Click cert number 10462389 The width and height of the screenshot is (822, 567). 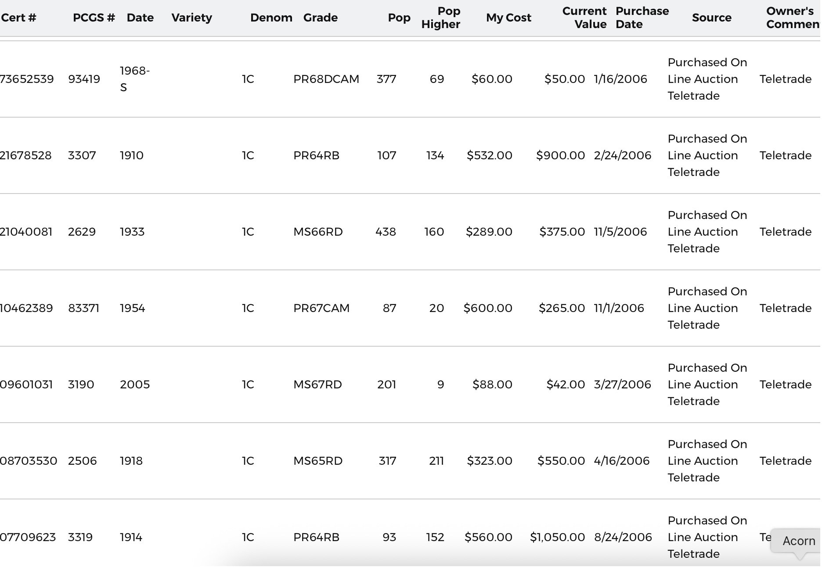[26, 308]
